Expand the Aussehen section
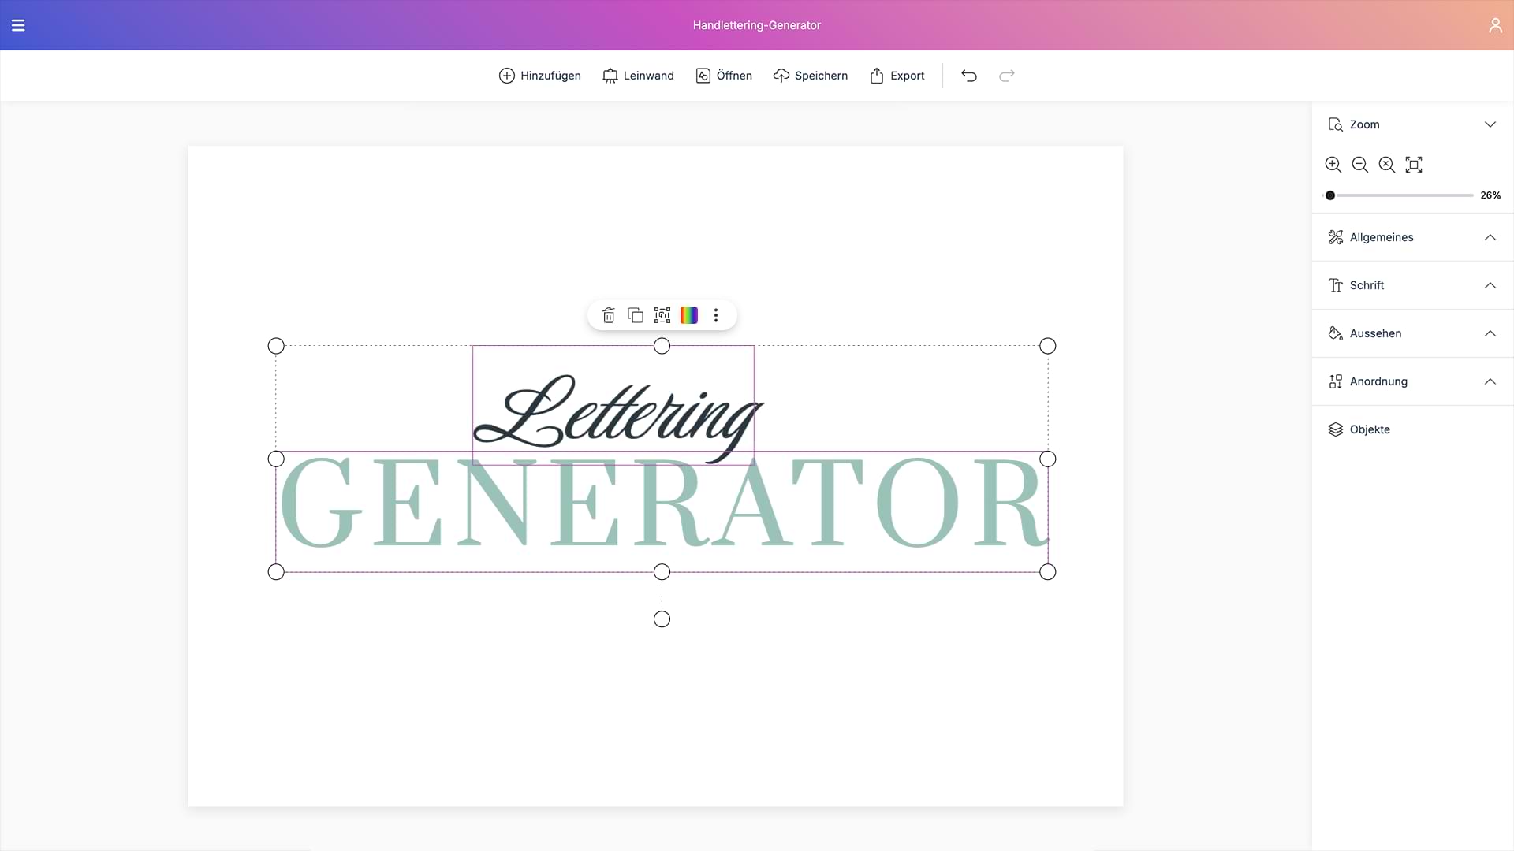1514x851 pixels. click(x=1413, y=333)
